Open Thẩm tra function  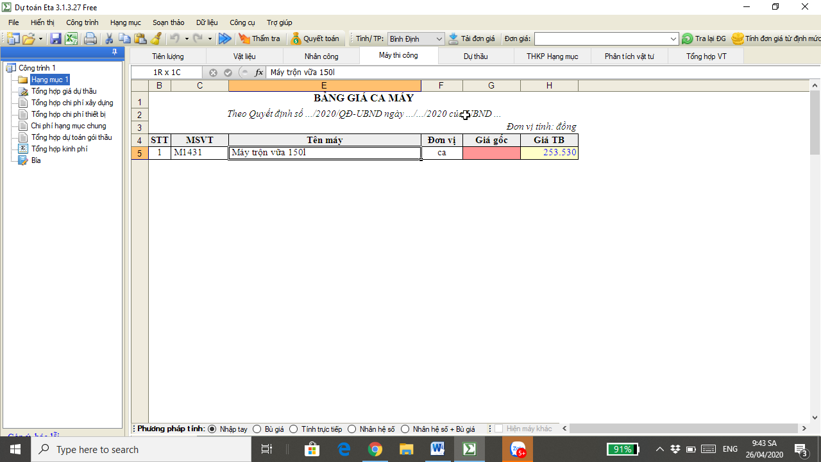(260, 38)
